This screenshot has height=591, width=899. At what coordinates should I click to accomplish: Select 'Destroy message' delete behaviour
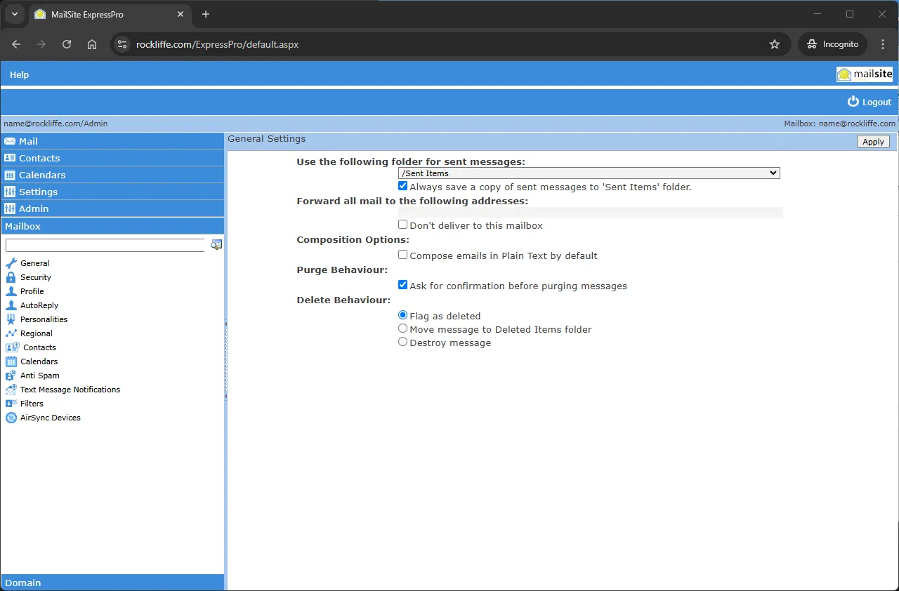point(402,342)
